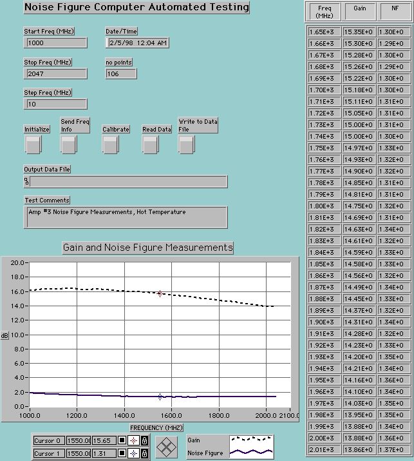Click NF cell in the 1.95E+3 row
Image resolution: width=414 pixels, height=461 pixels.
394,380
